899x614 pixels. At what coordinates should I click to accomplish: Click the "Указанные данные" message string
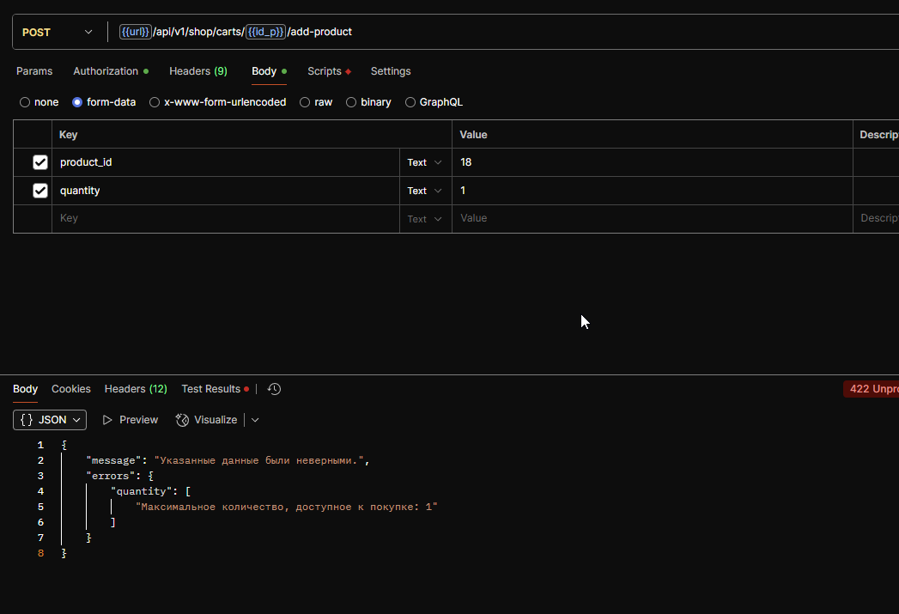(x=259, y=460)
